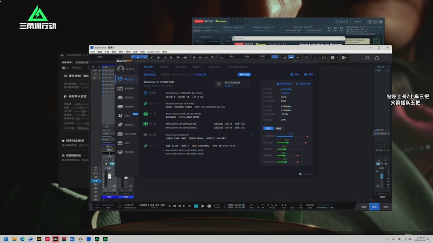Click the help question mark in Studio One toolbar

pyautogui.click(x=315, y=58)
